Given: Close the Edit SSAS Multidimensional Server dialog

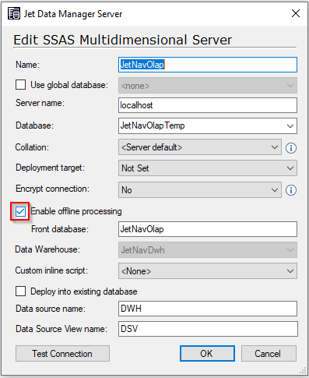Looking at the screenshot, I should [296, 13].
